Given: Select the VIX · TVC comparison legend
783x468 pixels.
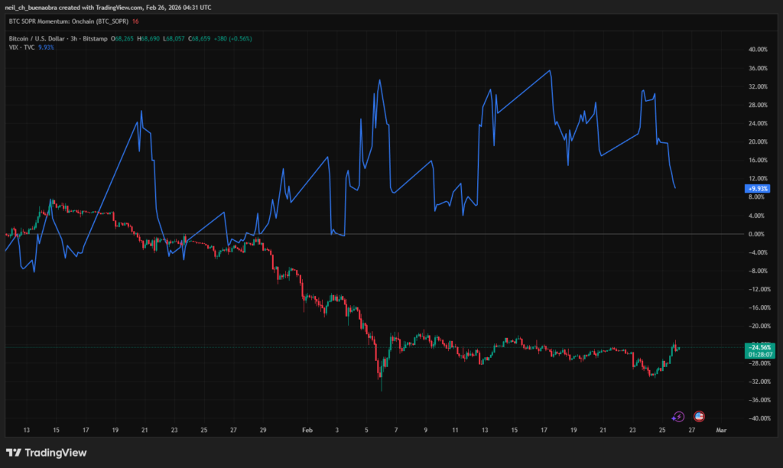Looking at the screenshot, I should pyautogui.click(x=21, y=47).
